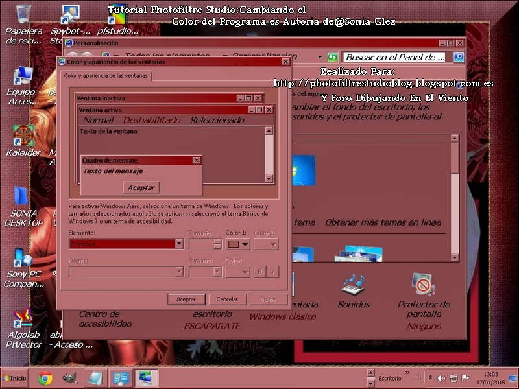The height and width of the screenshot is (389, 519).
Task: Click the refresh icon in Personalización address bar
Action: coord(332,57)
